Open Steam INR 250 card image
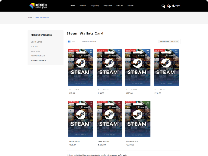Image resolution: width=208 pixels, height=156 pixels. coord(166,67)
